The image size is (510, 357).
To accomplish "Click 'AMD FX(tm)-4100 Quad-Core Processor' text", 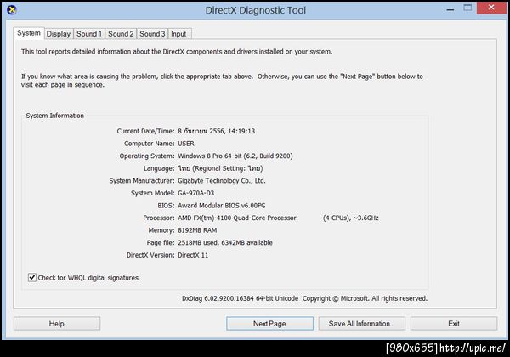I will (x=237, y=218).
